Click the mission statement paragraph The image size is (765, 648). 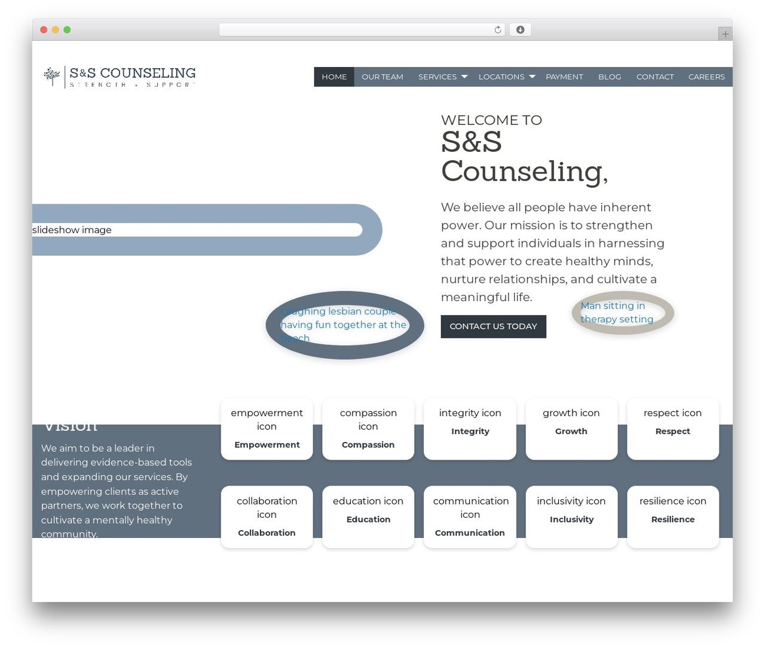pyautogui.click(x=553, y=252)
